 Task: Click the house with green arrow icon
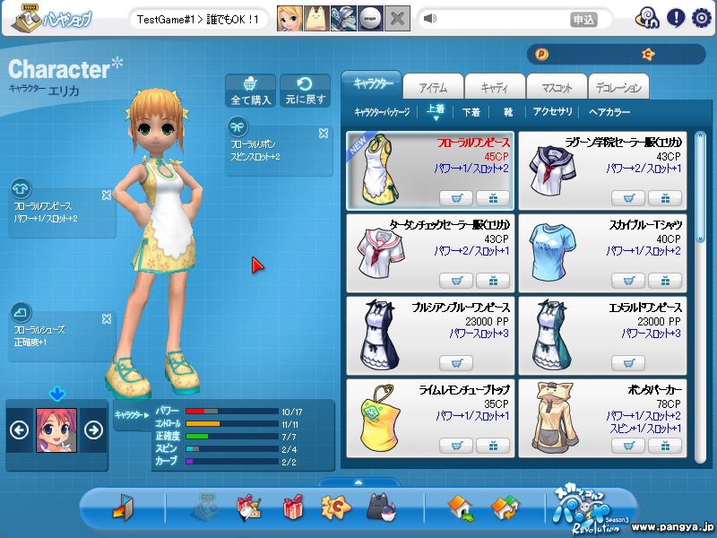461,508
